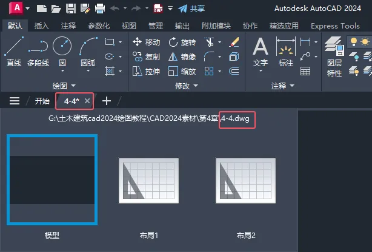This screenshot has width=372, height=252.
Task: Toggle the layer on/off lightbulb icon
Action: tap(354, 42)
